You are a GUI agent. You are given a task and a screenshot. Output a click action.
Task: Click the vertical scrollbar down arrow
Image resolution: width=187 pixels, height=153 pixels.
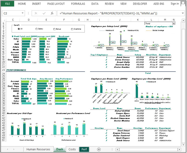pyautogui.click(x=183, y=145)
